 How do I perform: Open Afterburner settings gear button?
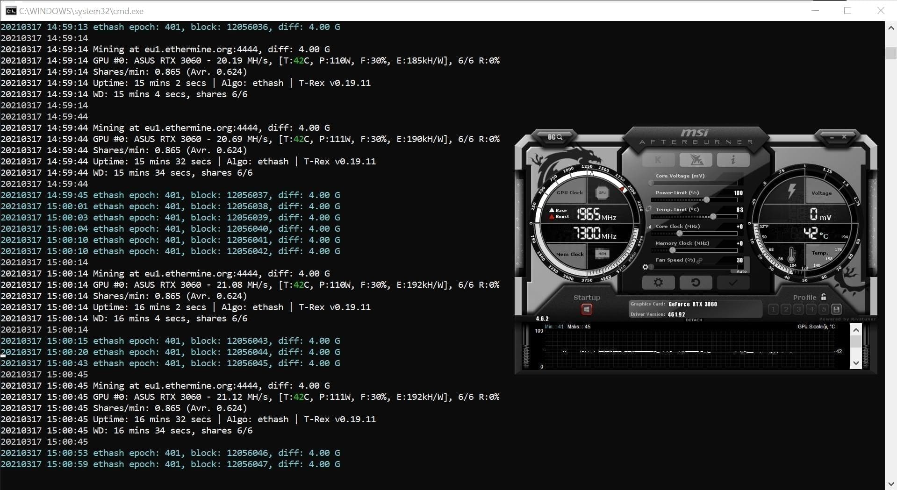[658, 282]
